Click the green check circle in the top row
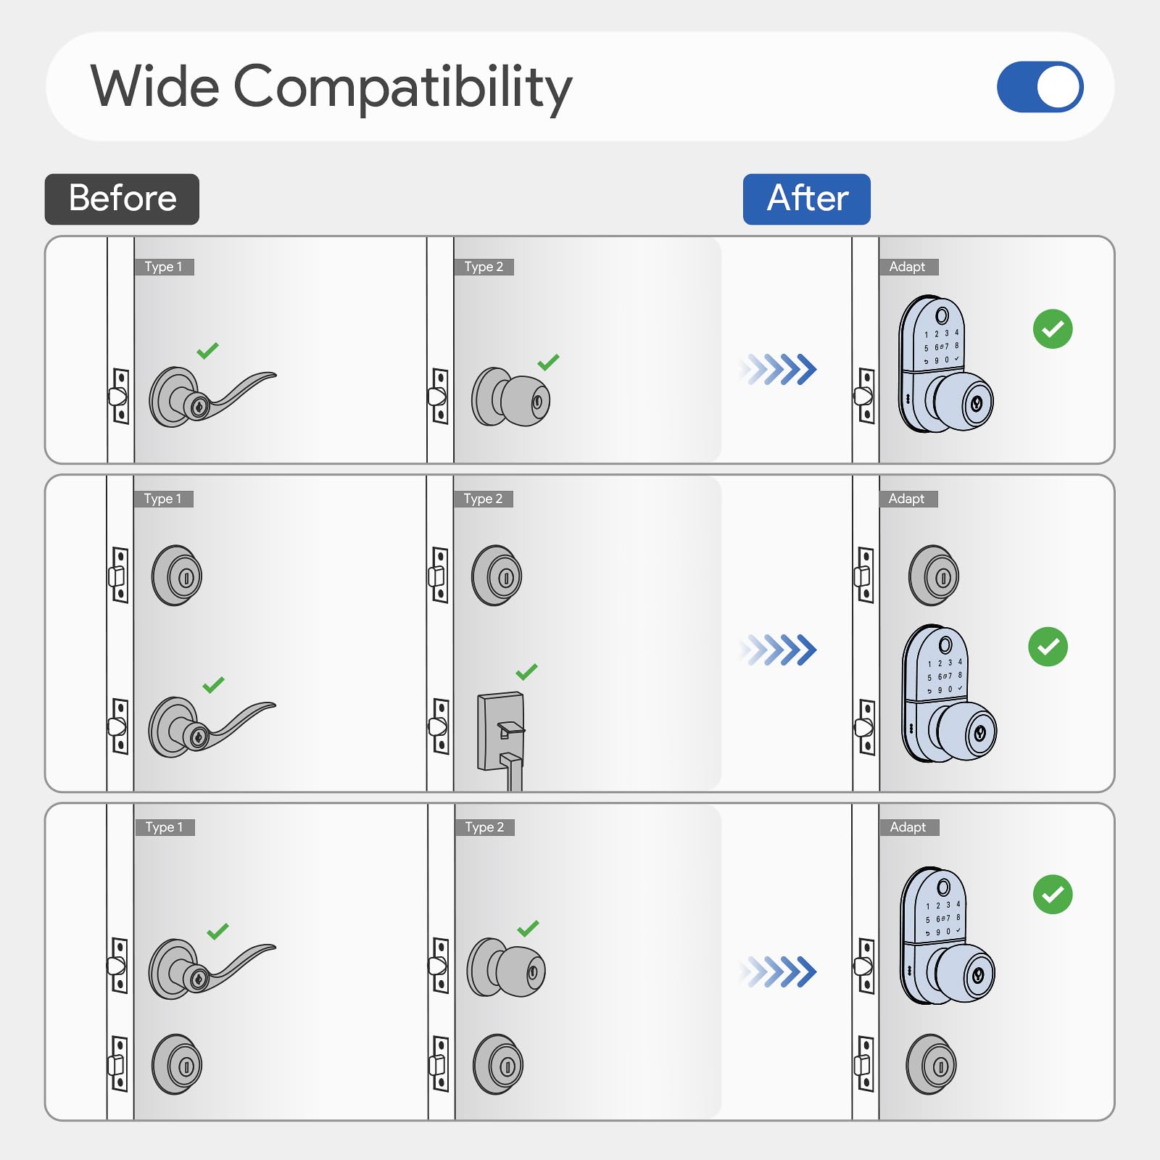This screenshot has height=1160, width=1160. click(1052, 329)
